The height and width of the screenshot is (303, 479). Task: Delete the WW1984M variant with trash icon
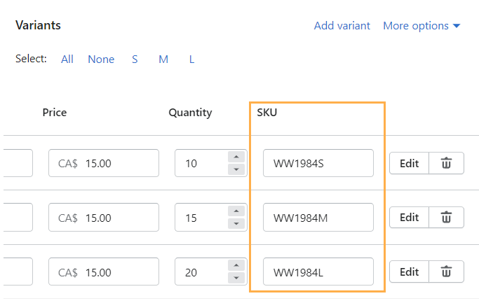[446, 218]
